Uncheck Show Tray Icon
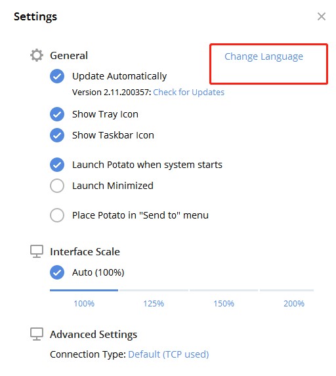This screenshot has height=376, width=336. click(x=57, y=114)
